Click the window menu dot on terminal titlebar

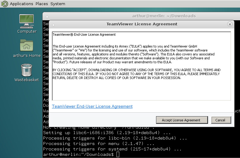[47, 17]
